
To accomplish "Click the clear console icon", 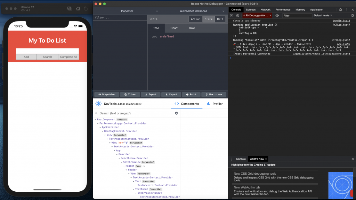I will click(x=237, y=16).
